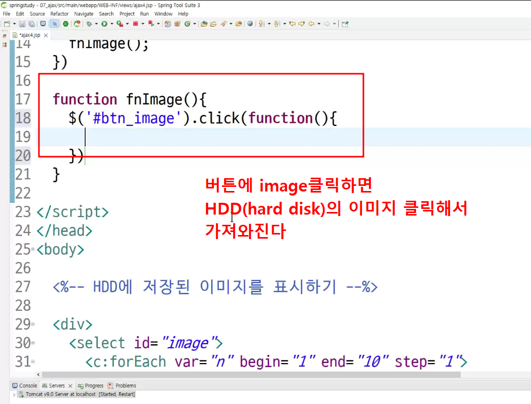Viewport: 531px width, 404px height.
Task: Click the web browser globe icon
Action: (250, 24)
